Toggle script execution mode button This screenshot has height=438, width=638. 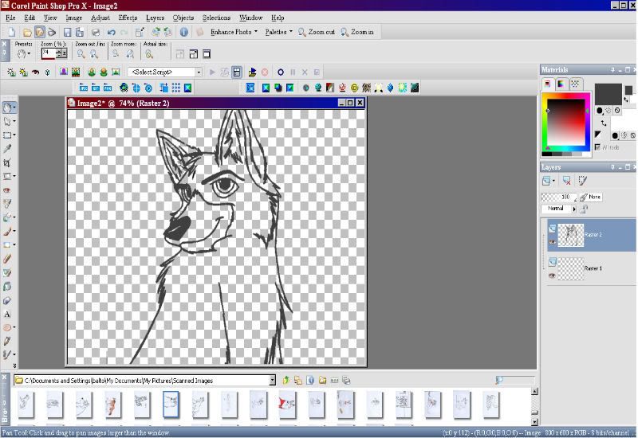[x=237, y=72]
